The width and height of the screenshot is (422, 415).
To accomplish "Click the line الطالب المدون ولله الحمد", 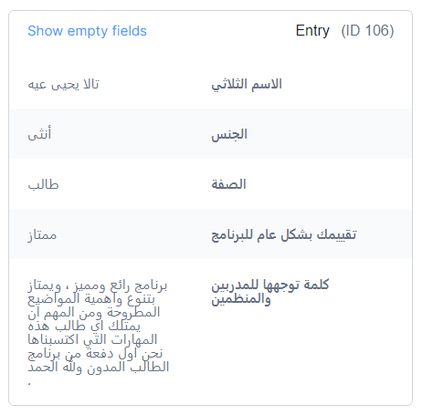I will click(x=99, y=367).
